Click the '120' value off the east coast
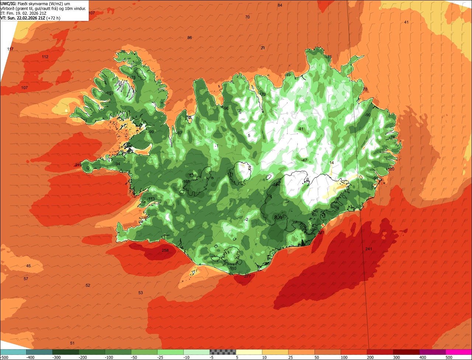The width and height of the screenshot is (472, 360). tap(391, 169)
